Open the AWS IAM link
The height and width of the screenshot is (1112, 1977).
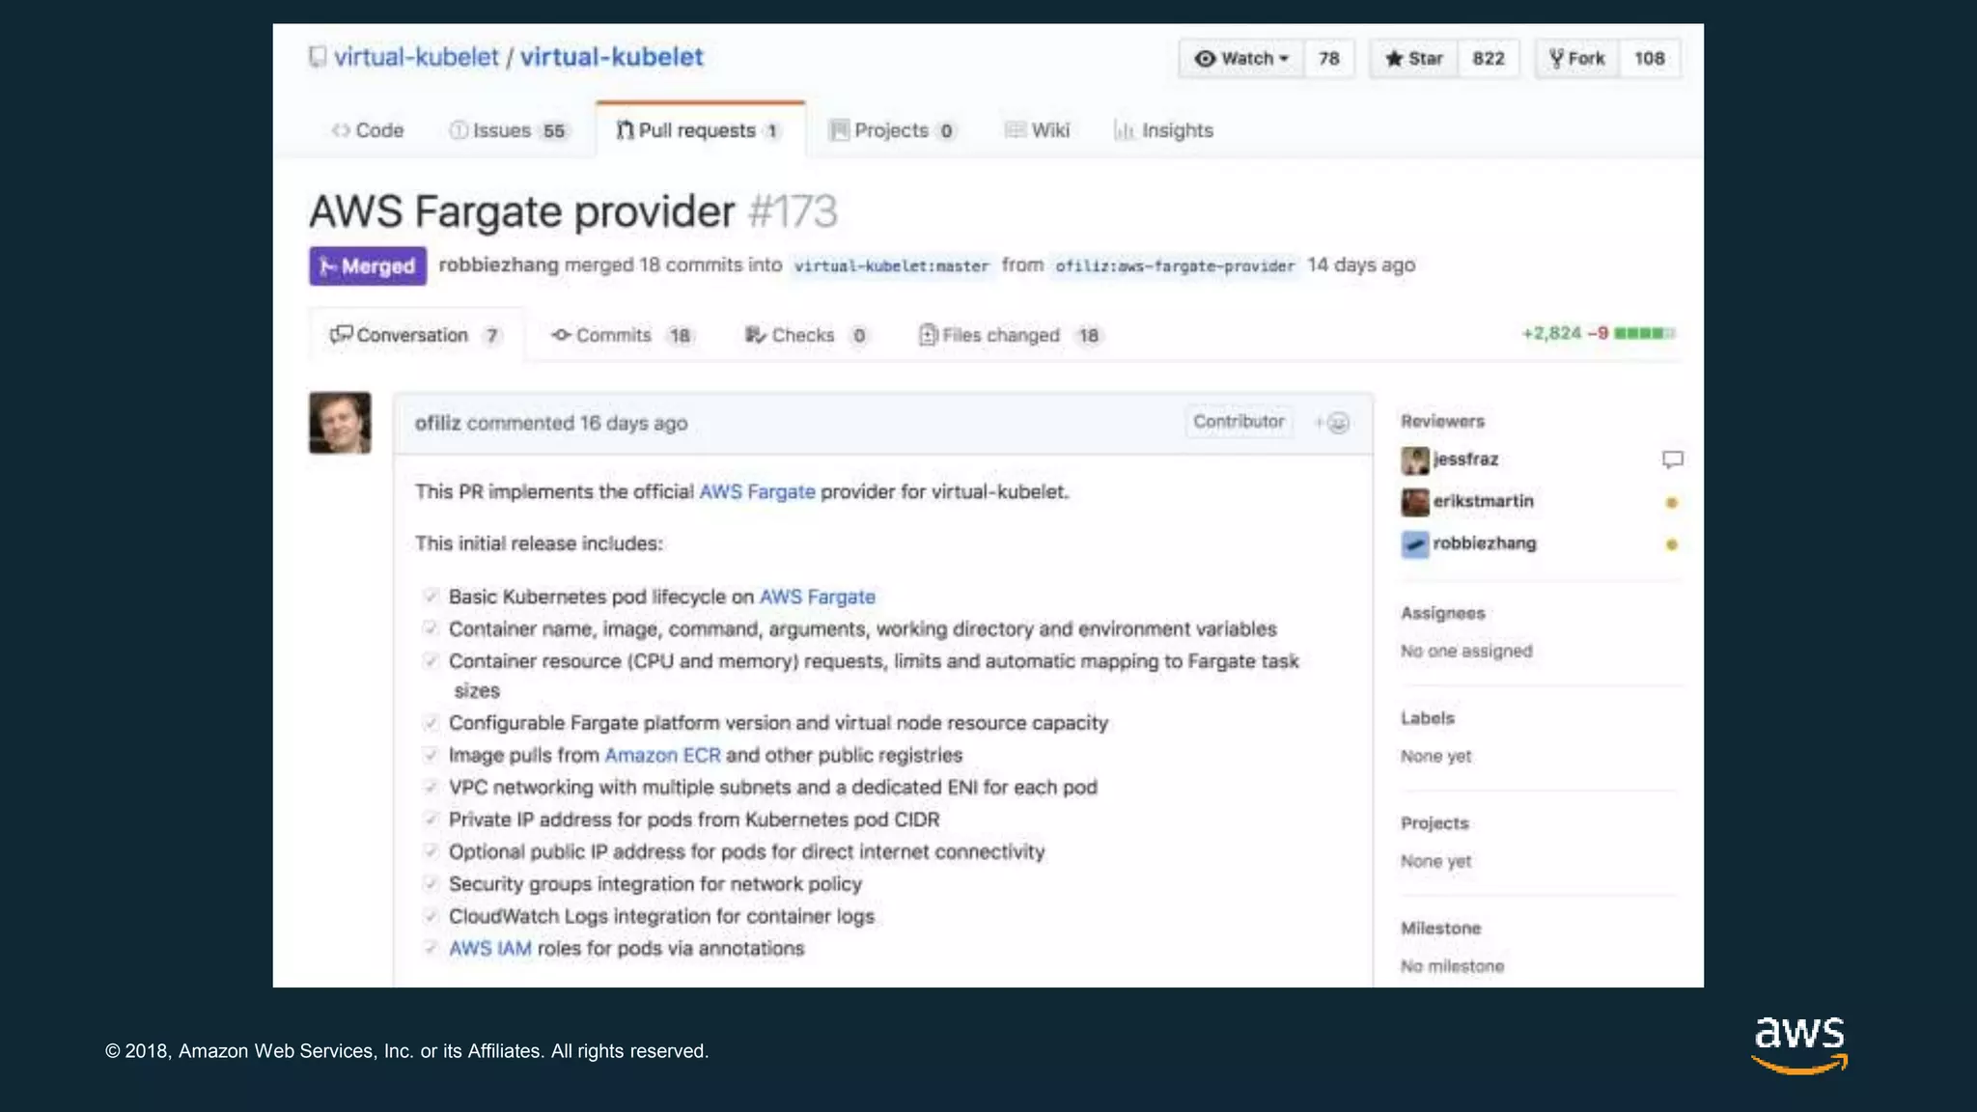[x=489, y=949]
